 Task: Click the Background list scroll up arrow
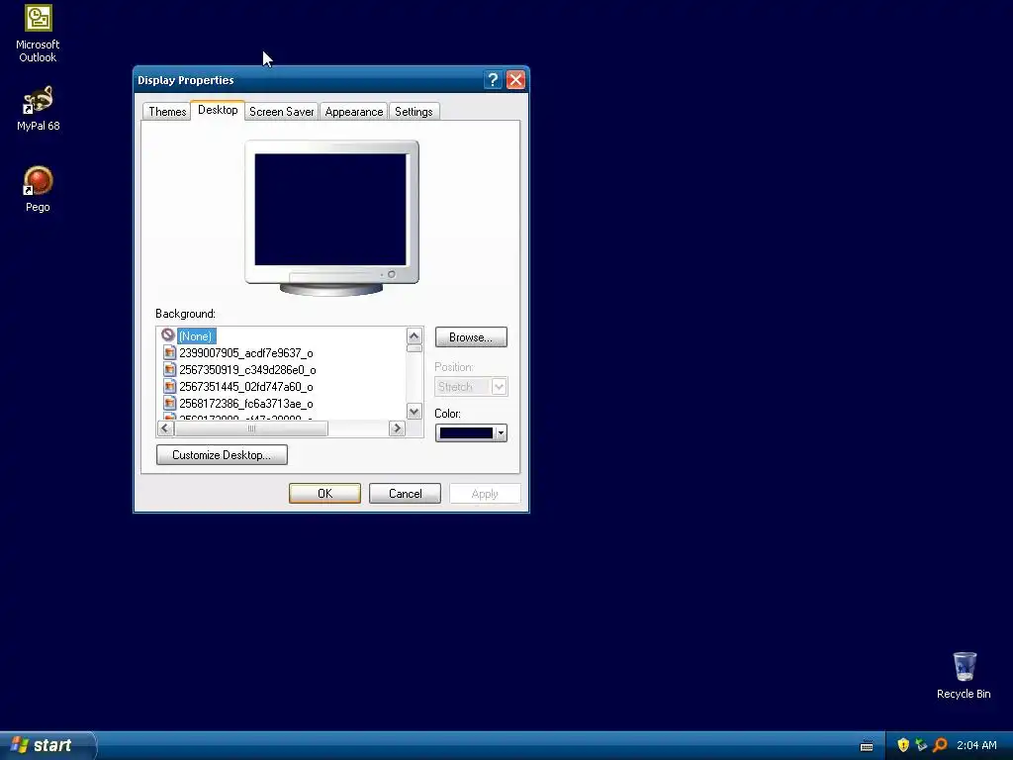[414, 335]
